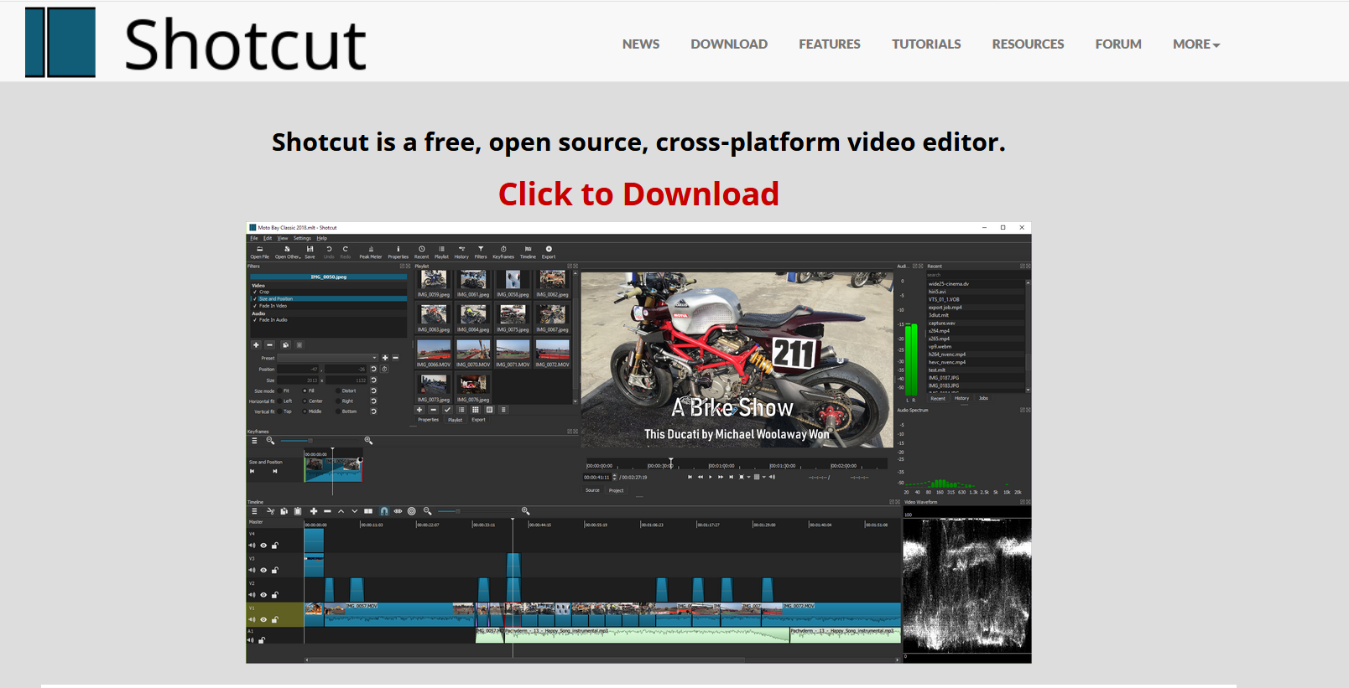Click the Undo toolbar icon
Image resolution: width=1349 pixels, height=688 pixels.
(329, 252)
